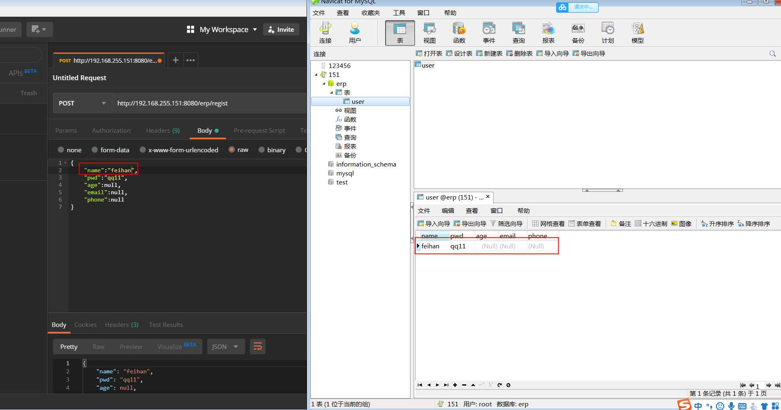The image size is (781, 410).
Task: Select x-www-form-urlencoded body radio
Action: 143,150
